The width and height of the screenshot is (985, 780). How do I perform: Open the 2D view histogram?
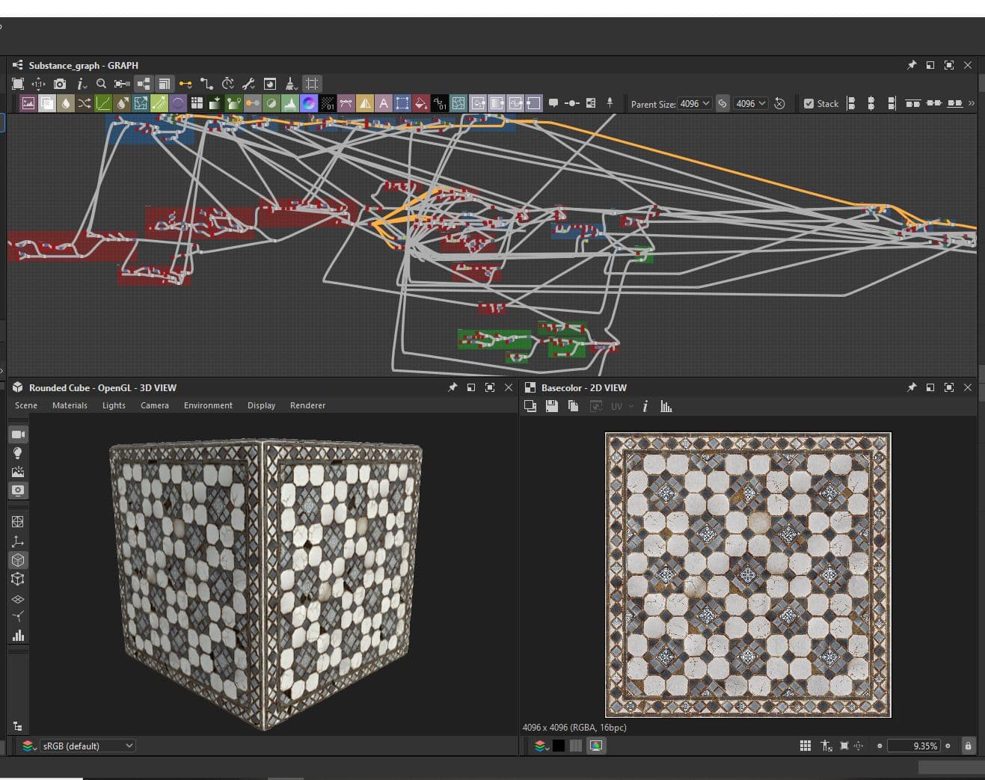click(666, 406)
